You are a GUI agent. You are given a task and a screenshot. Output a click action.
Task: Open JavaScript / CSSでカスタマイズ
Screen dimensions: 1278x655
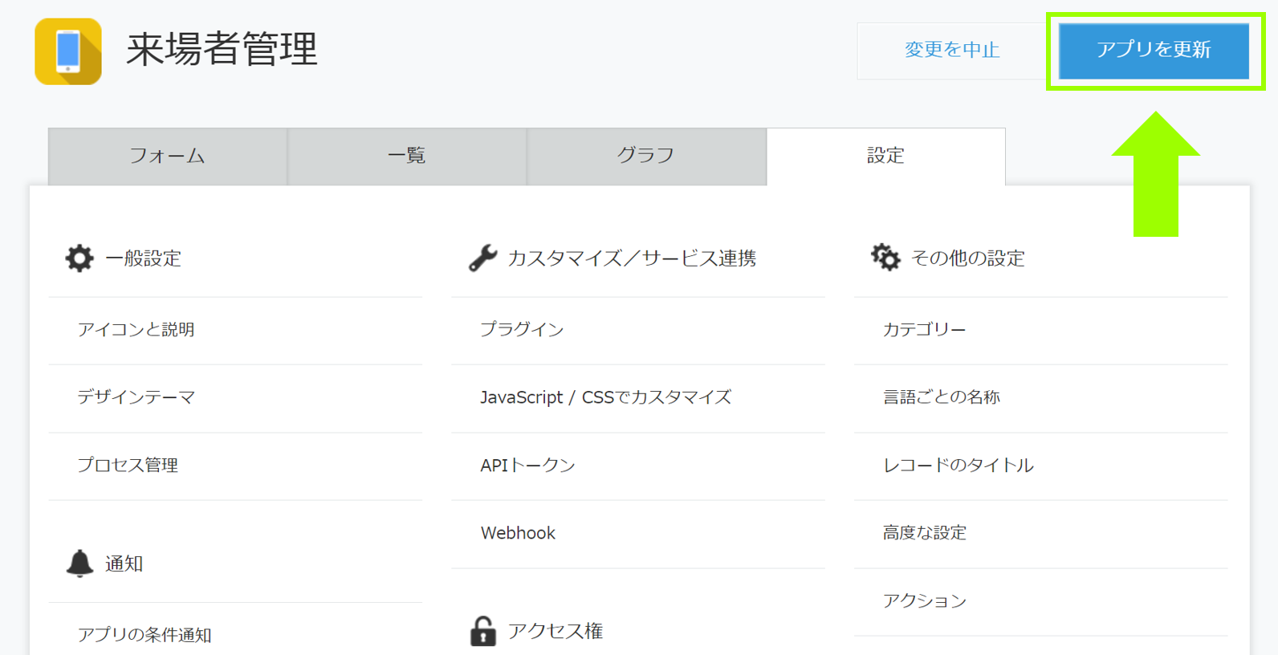[605, 397]
